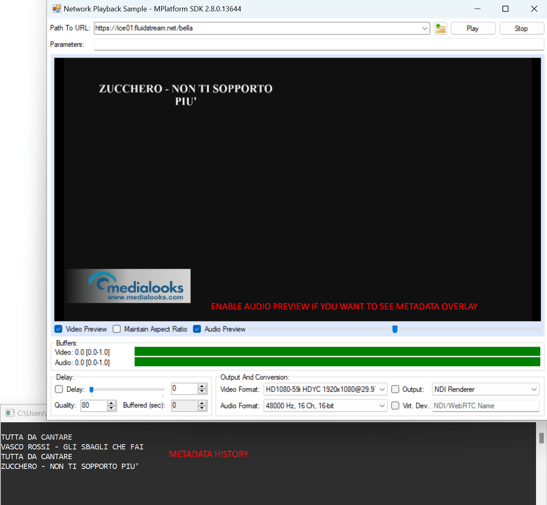Viewport: 547px width, 505px height.
Task: Click the console window scrollbar thumb
Action: point(541,438)
